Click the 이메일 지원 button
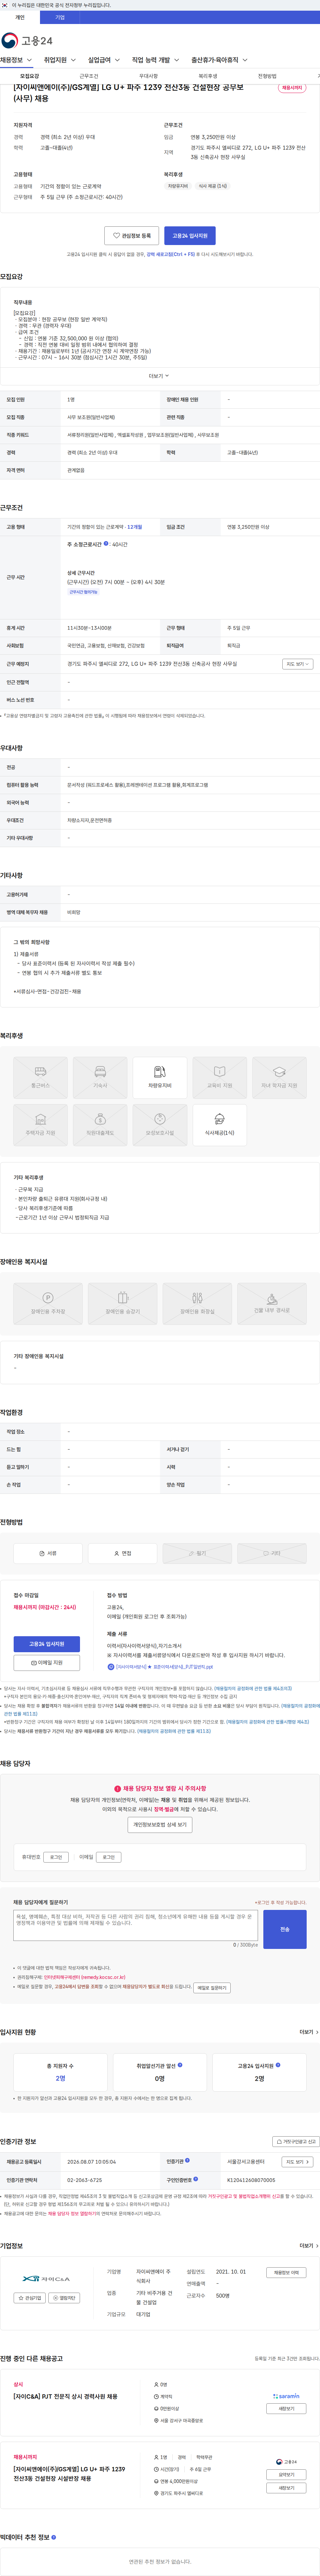320x2576 pixels. (x=47, y=1663)
